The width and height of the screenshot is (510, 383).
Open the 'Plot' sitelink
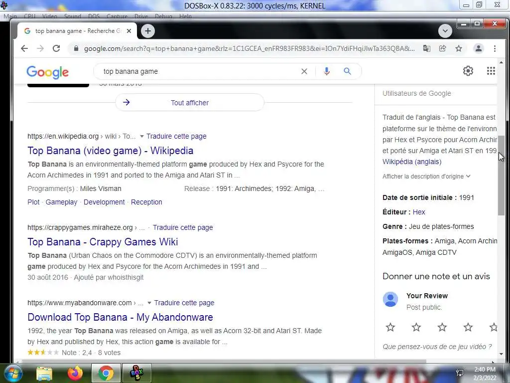33,202
